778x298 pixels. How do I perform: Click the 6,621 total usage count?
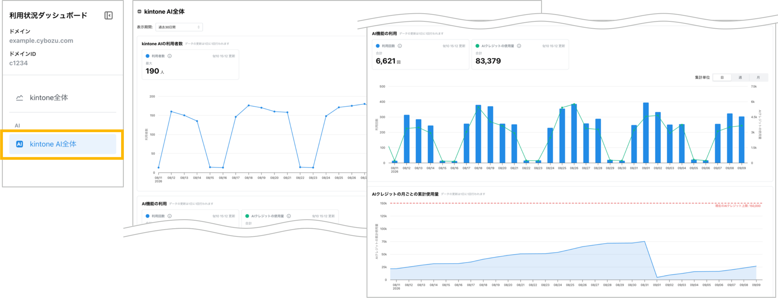(x=385, y=61)
